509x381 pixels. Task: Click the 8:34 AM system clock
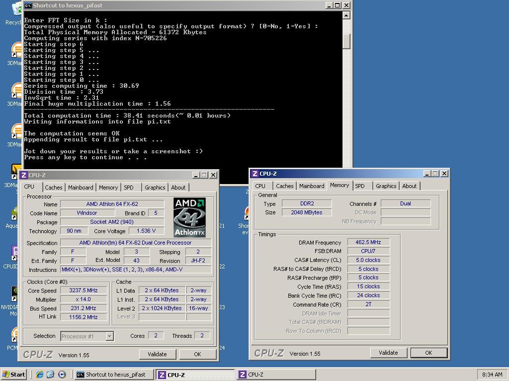point(492,375)
